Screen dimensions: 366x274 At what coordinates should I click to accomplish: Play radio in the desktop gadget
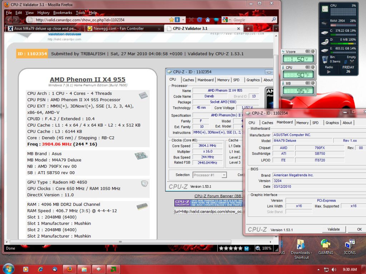329,72
